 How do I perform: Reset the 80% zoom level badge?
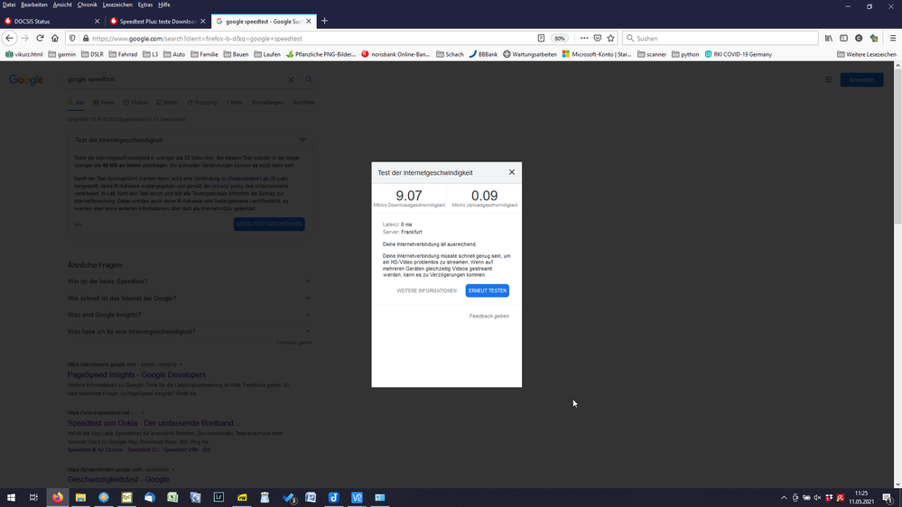point(559,39)
